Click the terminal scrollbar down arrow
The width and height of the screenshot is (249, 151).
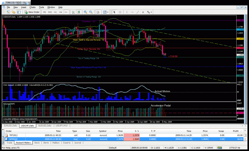[245, 139]
